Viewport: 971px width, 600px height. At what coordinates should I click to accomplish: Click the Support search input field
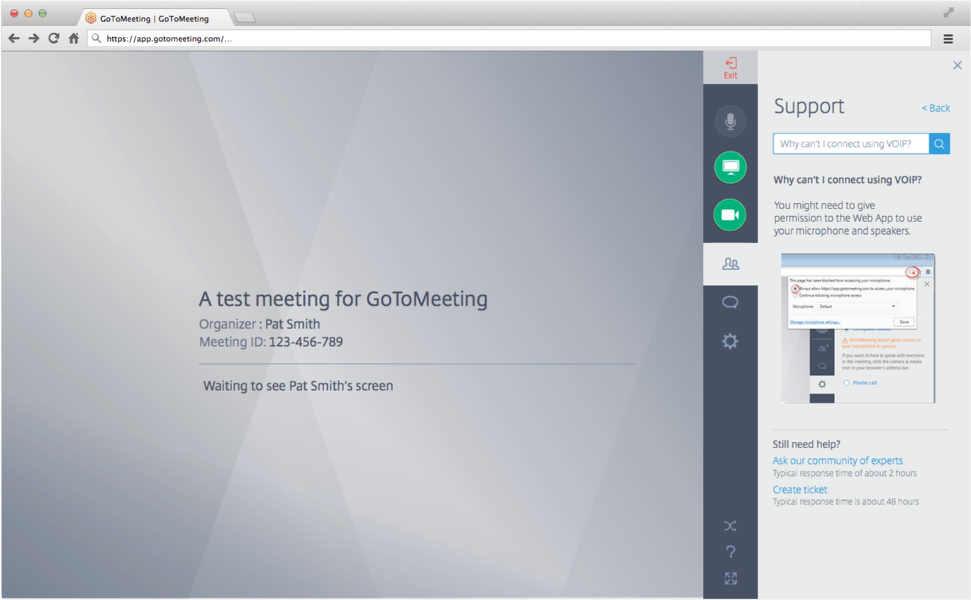851,143
